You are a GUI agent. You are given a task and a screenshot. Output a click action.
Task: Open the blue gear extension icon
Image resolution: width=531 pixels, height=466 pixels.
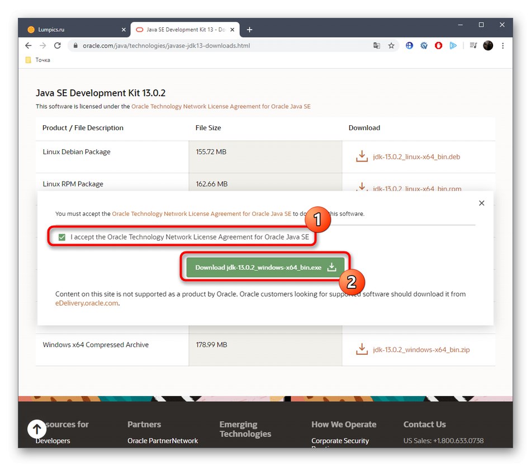(424, 45)
